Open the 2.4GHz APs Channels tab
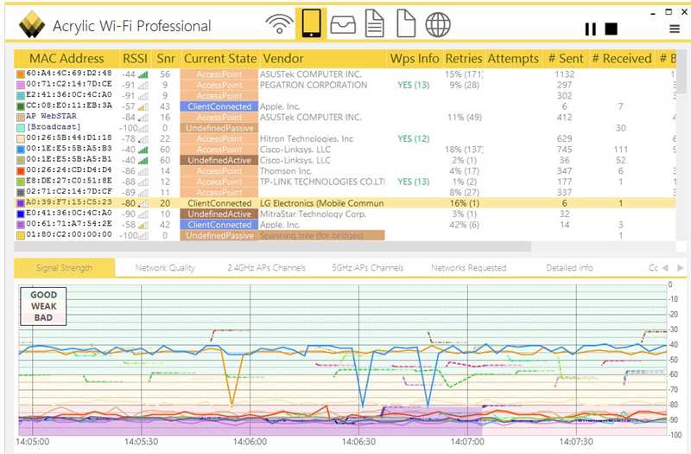This screenshot has height=454, width=691. click(x=266, y=268)
